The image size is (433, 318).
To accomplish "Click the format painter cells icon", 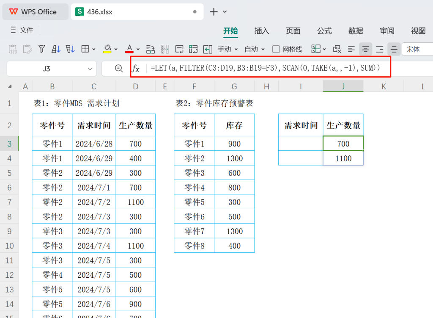I will (337, 49).
